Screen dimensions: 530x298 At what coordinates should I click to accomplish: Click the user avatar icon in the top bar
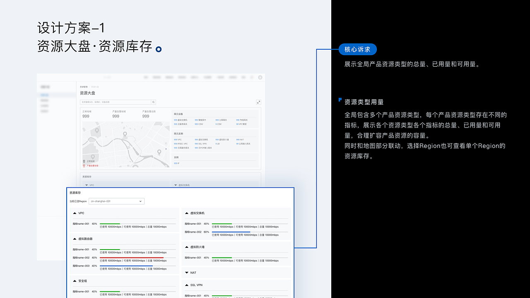pyautogui.click(x=260, y=77)
